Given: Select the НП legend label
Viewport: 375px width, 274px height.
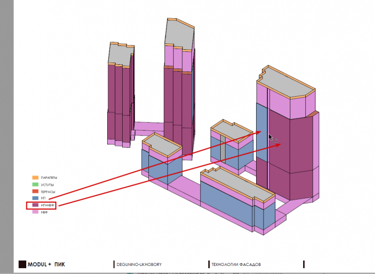Looking at the screenshot, I should click(43, 198).
